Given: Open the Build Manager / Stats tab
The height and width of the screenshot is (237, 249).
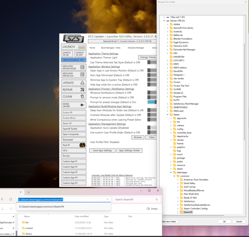Looking at the screenshot, I should coord(111,48).
